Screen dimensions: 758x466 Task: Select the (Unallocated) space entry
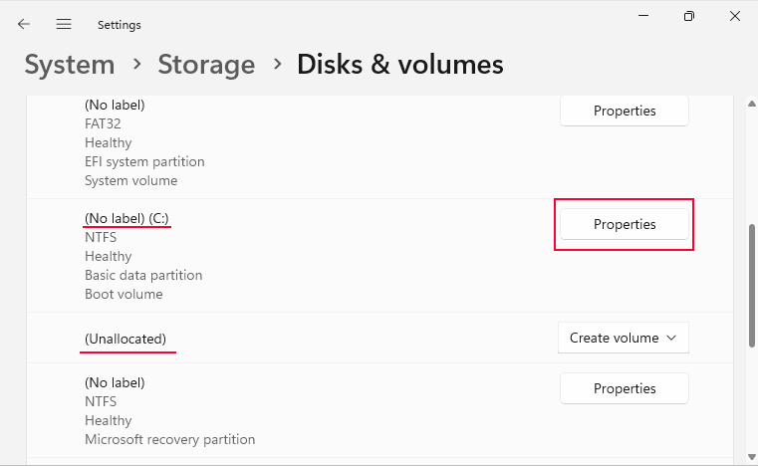(126, 339)
